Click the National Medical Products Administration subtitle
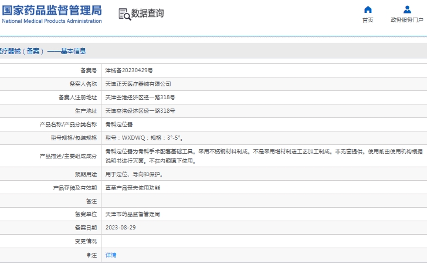427x267 pixels. point(52,21)
